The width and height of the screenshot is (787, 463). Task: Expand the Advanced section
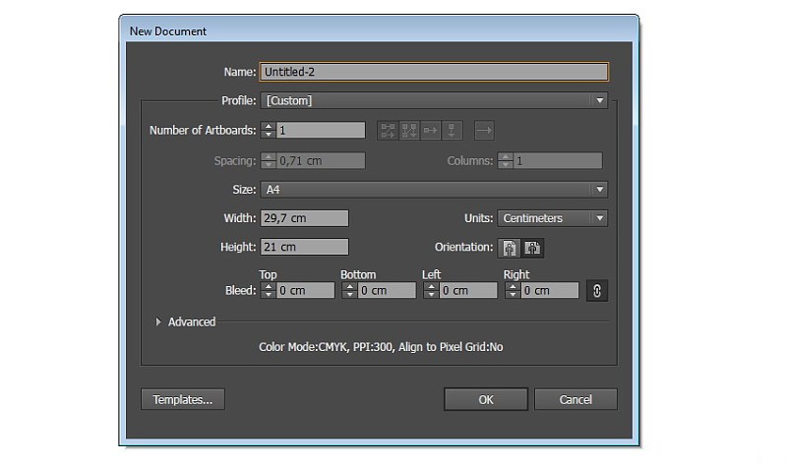click(x=160, y=321)
